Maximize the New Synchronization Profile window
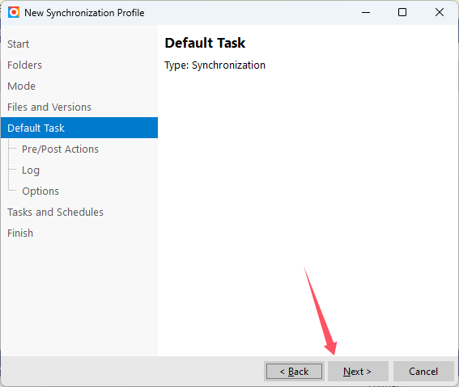The width and height of the screenshot is (459, 387). coord(402,13)
